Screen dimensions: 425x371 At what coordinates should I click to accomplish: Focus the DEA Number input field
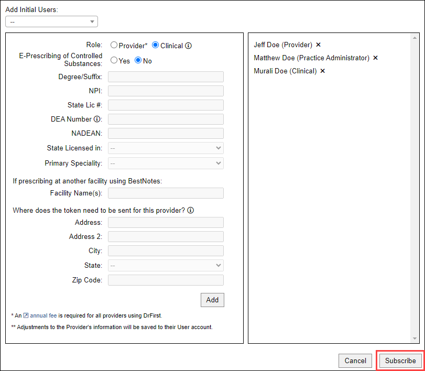(x=166, y=119)
